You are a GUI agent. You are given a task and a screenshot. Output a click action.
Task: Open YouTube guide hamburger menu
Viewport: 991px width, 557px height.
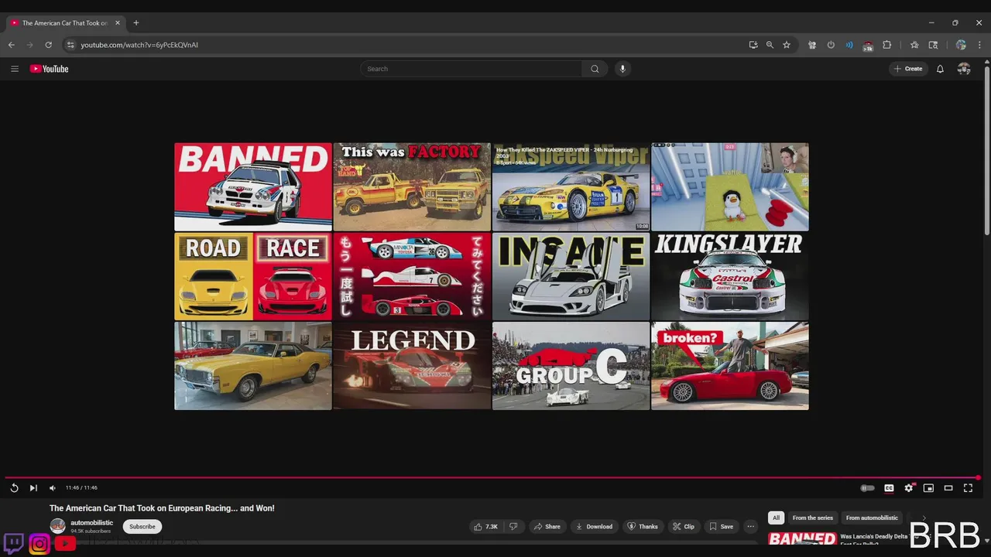coord(14,69)
